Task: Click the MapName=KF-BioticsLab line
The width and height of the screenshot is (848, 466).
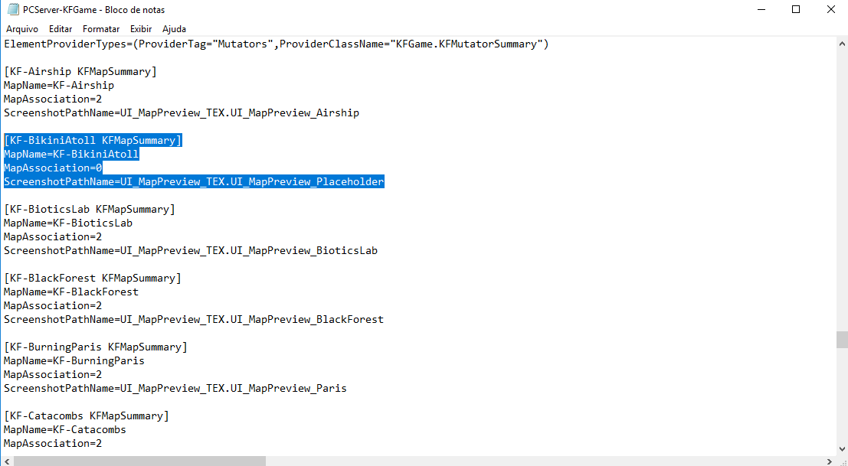Action: [68, 223]
